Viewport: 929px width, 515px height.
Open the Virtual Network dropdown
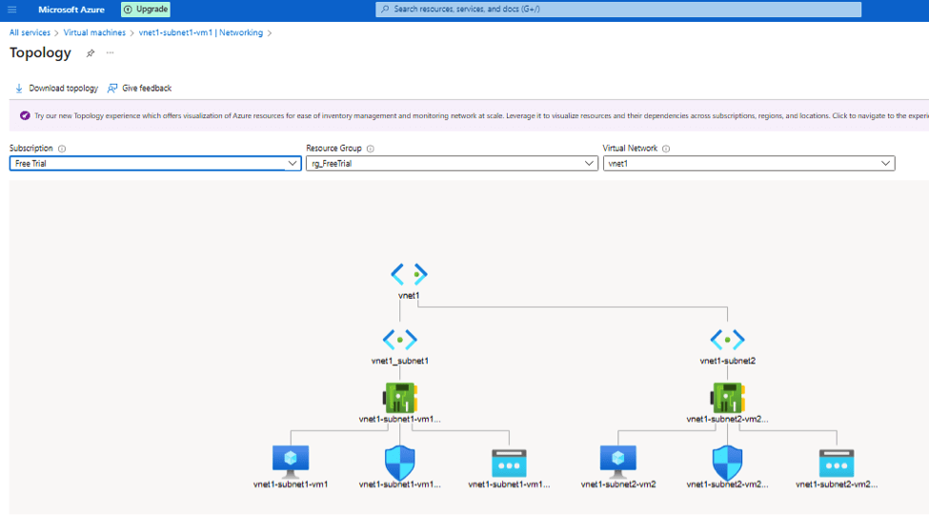748,164
